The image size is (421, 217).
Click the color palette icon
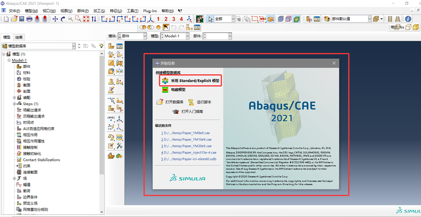click(327, 19)
